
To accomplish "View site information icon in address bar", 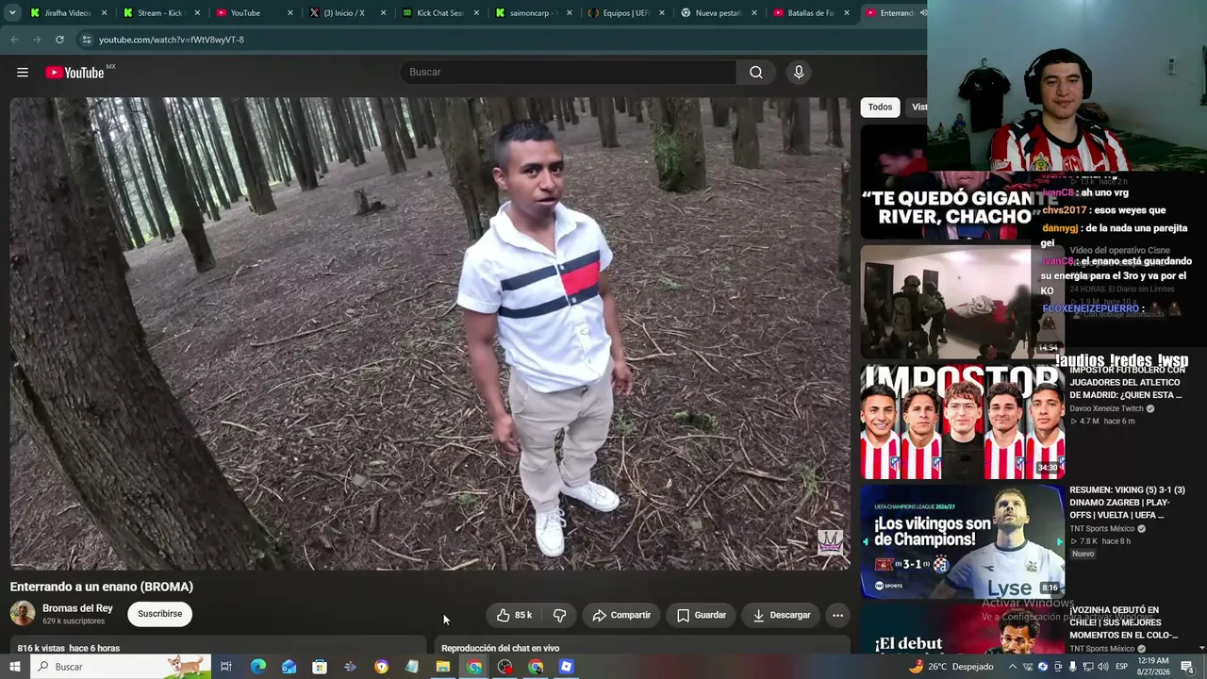I will coord(86,40).
